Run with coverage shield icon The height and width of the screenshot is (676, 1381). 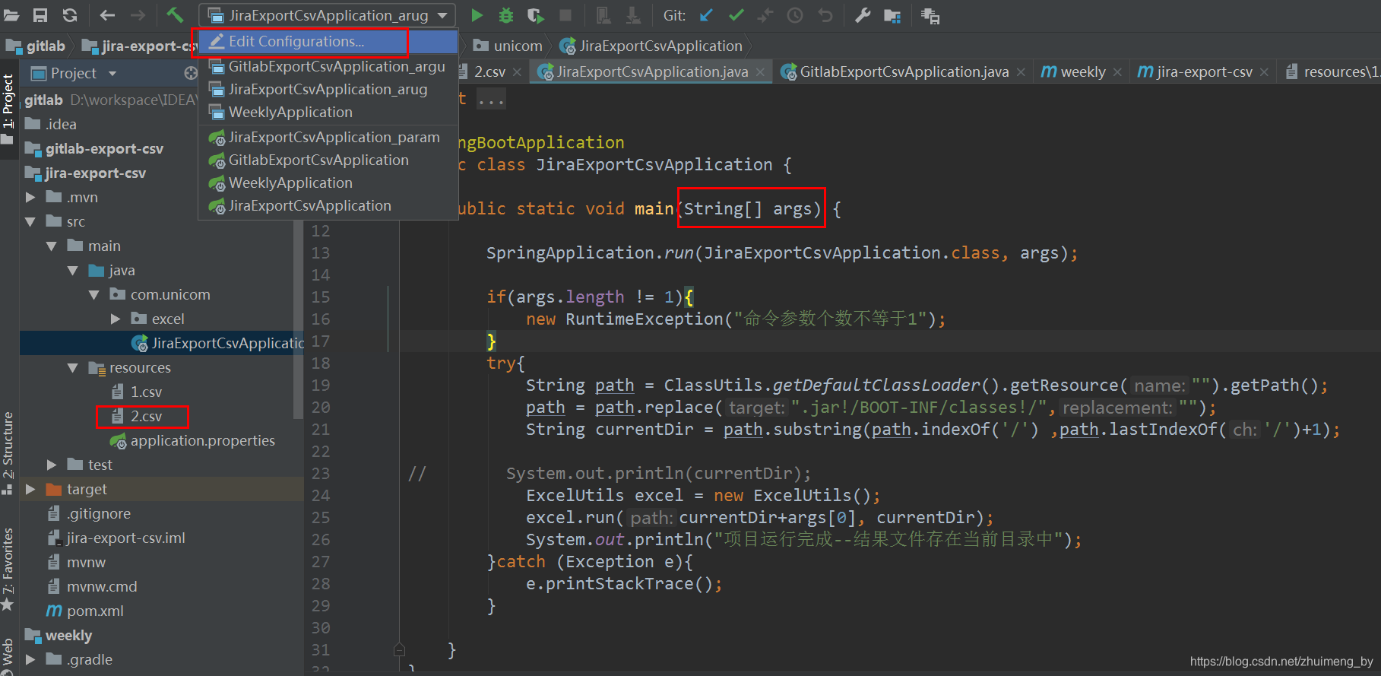(x=536, y=15)
